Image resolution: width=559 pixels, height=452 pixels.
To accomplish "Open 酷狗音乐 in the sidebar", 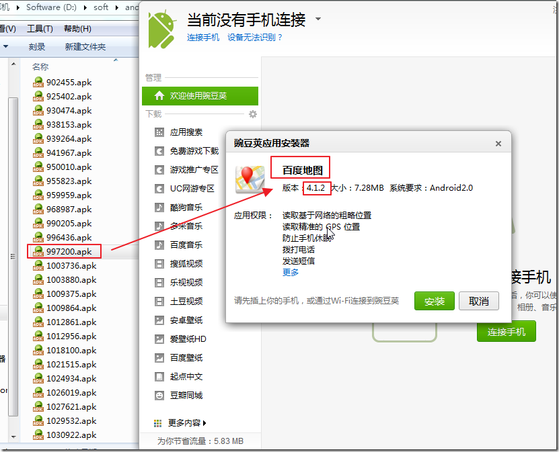I will [186, 207].
